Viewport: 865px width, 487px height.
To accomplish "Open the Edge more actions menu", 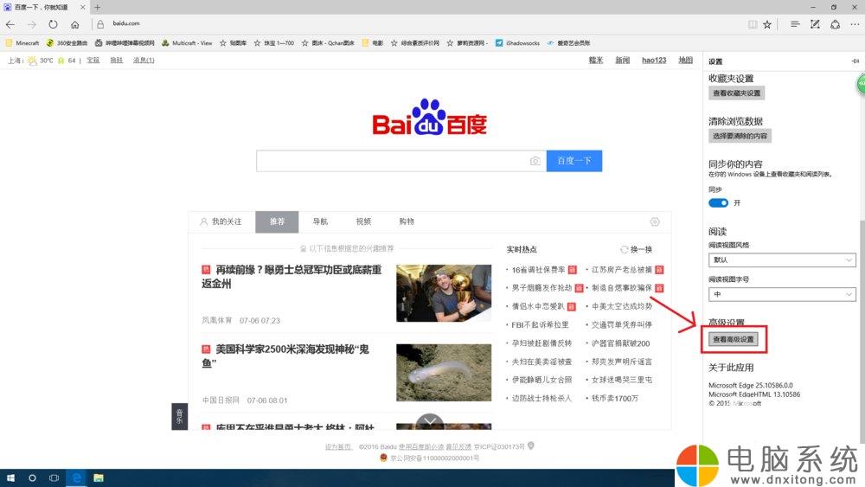I will (855, 24).
